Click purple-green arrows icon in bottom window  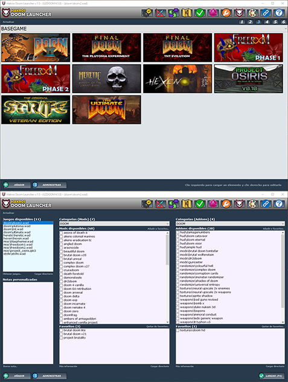[173, 204]
